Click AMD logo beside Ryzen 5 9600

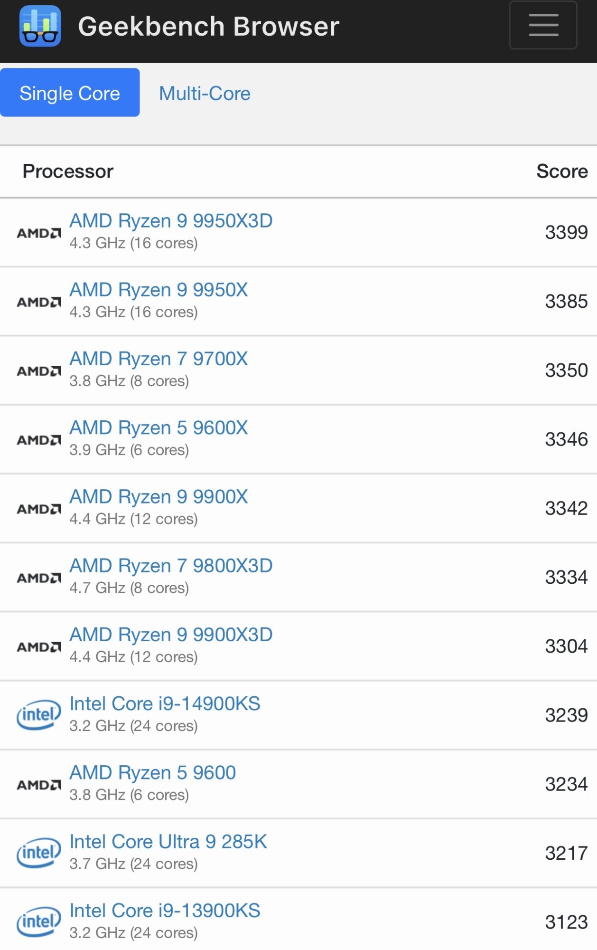click(x=39, y=785)
